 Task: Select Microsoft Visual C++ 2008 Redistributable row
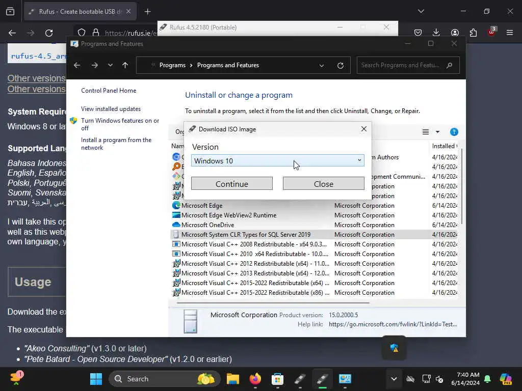pos(314,244)
